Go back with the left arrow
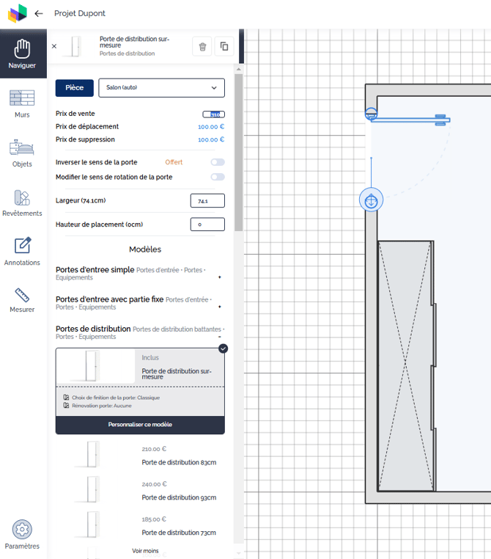491x559 pixels. click(x=39, y=13)
